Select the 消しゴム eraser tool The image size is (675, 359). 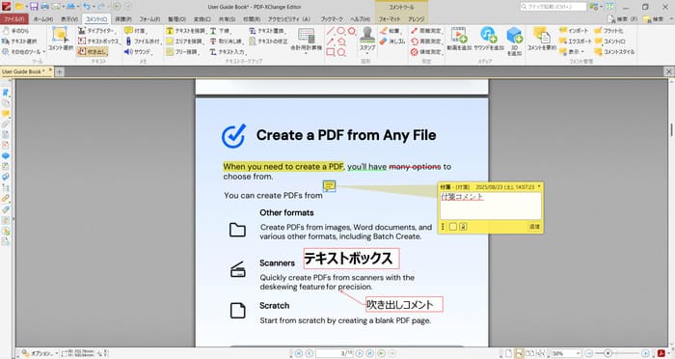click(392, 41)
